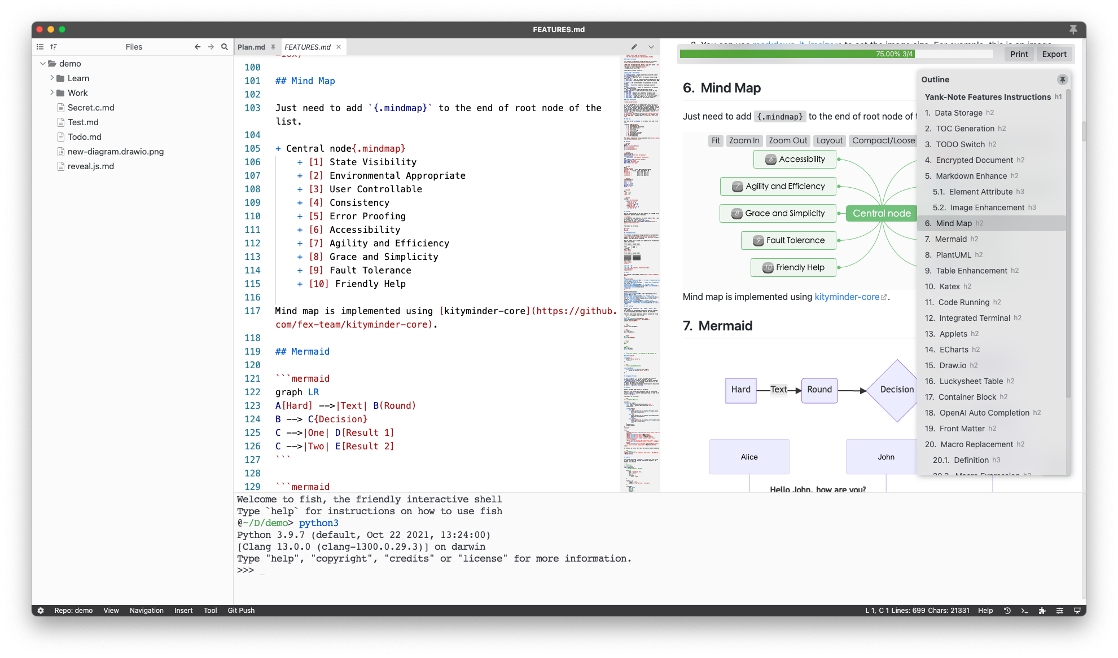Click priority 8 badge on Grace and Simplicity
The height and width of the screenshot is (658, 1118).
736,214
